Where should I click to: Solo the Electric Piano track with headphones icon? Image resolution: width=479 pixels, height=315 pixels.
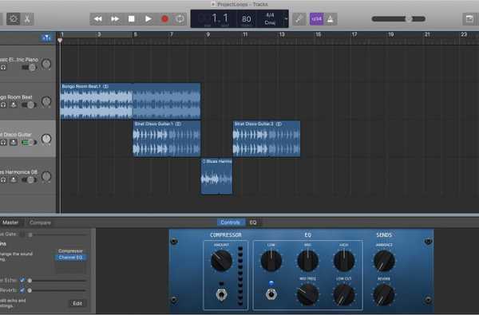3,68
